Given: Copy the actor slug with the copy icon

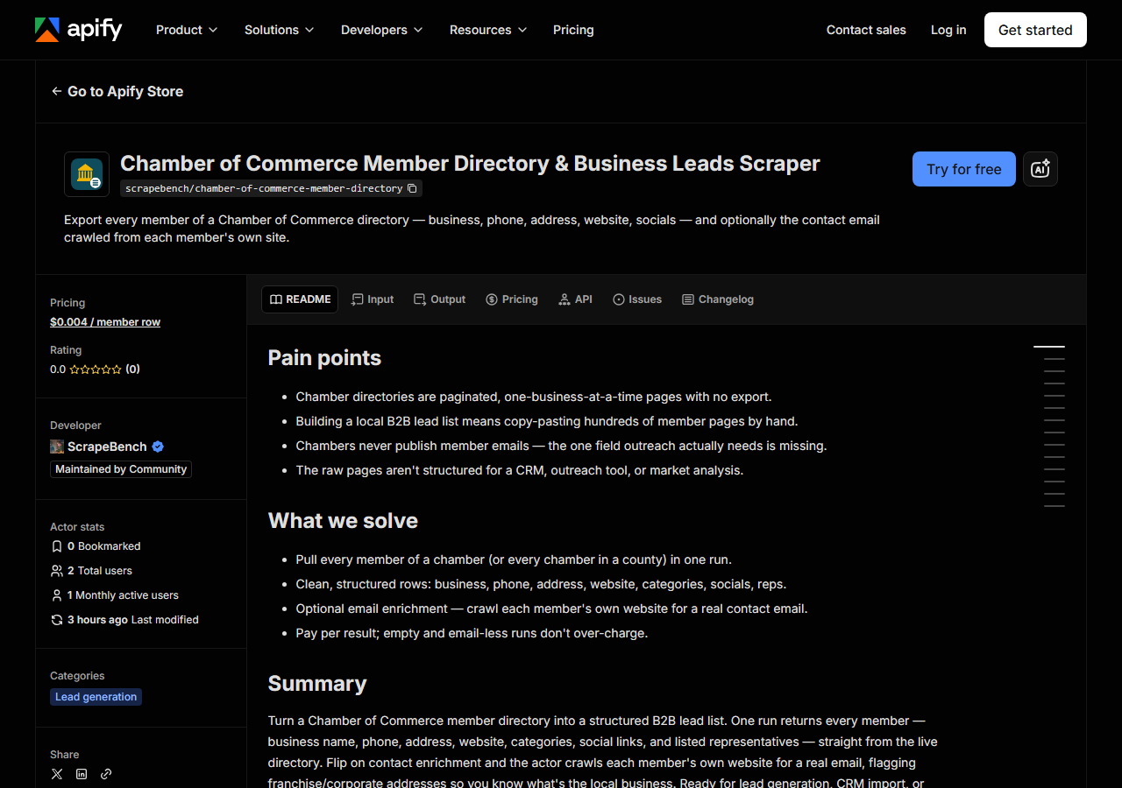Looking at the screenshot, I should pos(412,188).
